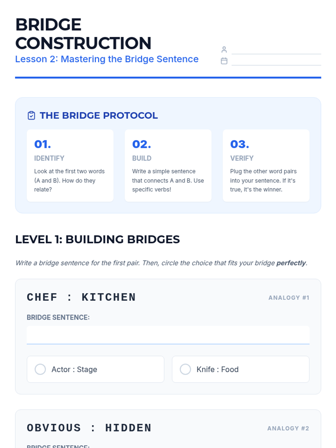Type in Bridge Sentence field for Chef : Kitchen

pyautogui.click(x=168, y=335)
